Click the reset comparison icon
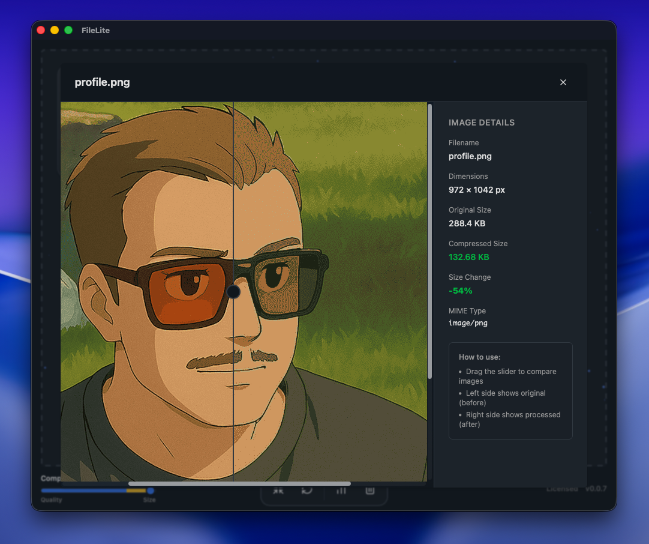 (307, 491)
